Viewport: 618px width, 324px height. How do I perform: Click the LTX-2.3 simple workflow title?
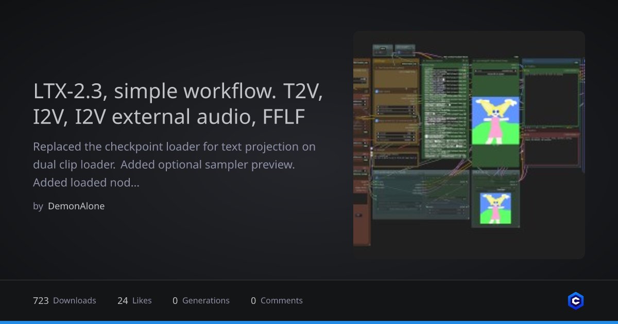click(178, 104)
